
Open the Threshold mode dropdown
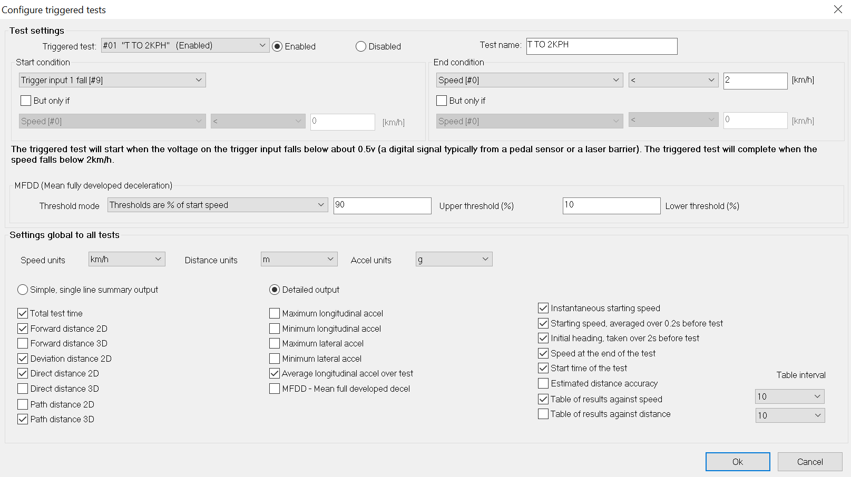click(217, 205)
